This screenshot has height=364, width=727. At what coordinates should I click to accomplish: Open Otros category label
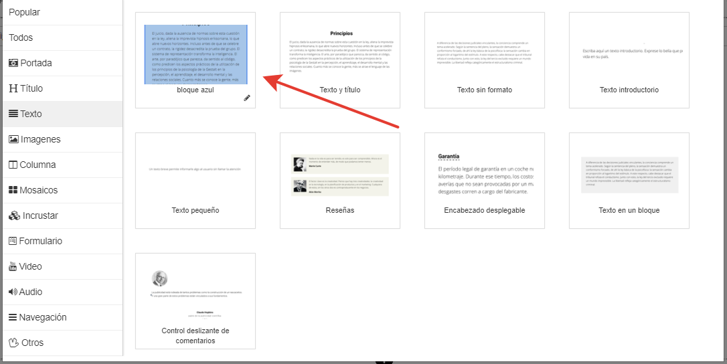tap(32, 343)
